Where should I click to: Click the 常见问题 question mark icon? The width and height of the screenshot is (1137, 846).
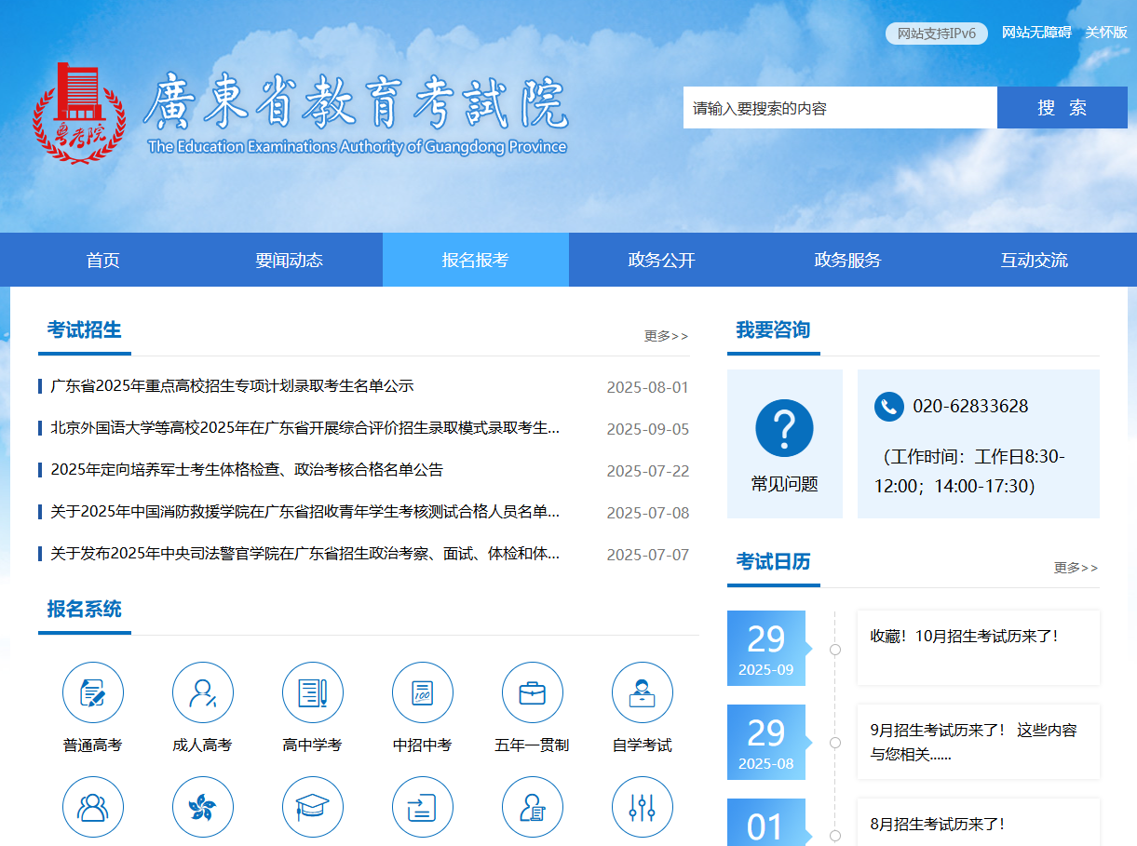[x=785, y=425]
